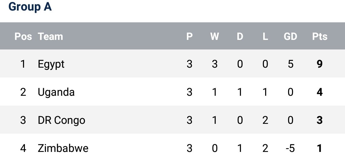This screenshot has width=345, height=165.
Task: Click Zimbabwe's -5 goal difference
Action: click(x=289, y=148)
